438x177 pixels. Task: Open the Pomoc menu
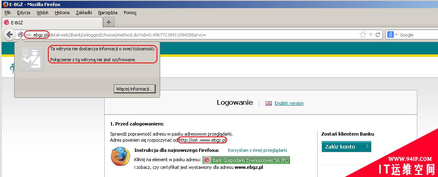click(130, 13)
